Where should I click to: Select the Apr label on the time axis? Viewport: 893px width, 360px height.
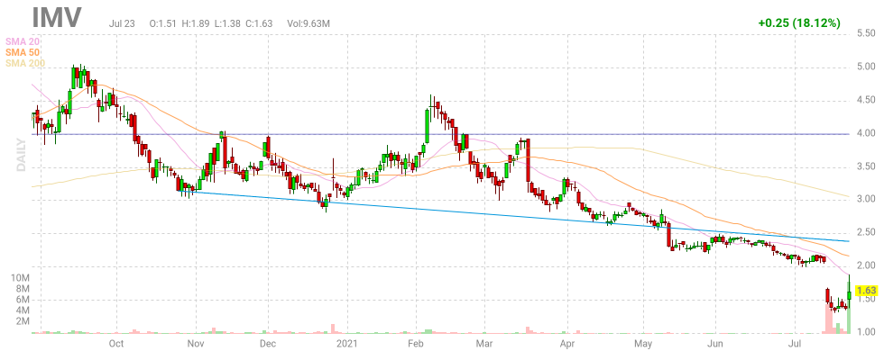(x=567, y=343)
